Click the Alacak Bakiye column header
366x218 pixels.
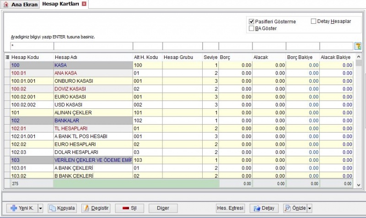(x=336, y=57)
